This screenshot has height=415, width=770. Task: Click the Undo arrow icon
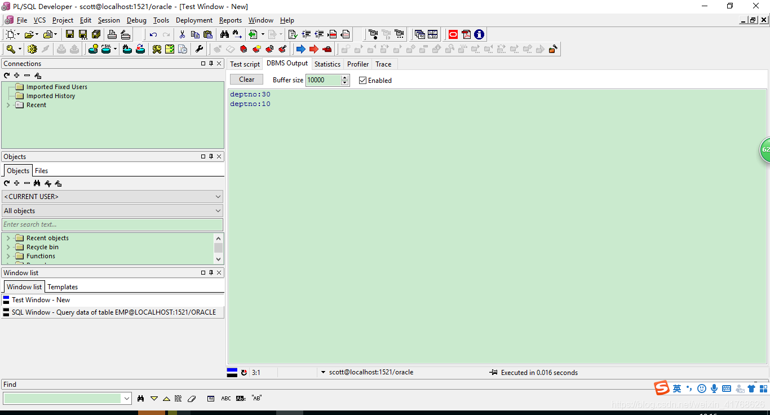(153, 34)
